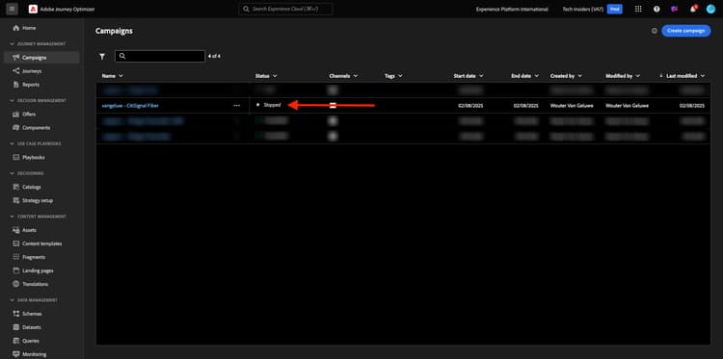This screenshot has height=359, width=723.
Task: Click the Components icon in sidebar
Action: coord(16,127)
